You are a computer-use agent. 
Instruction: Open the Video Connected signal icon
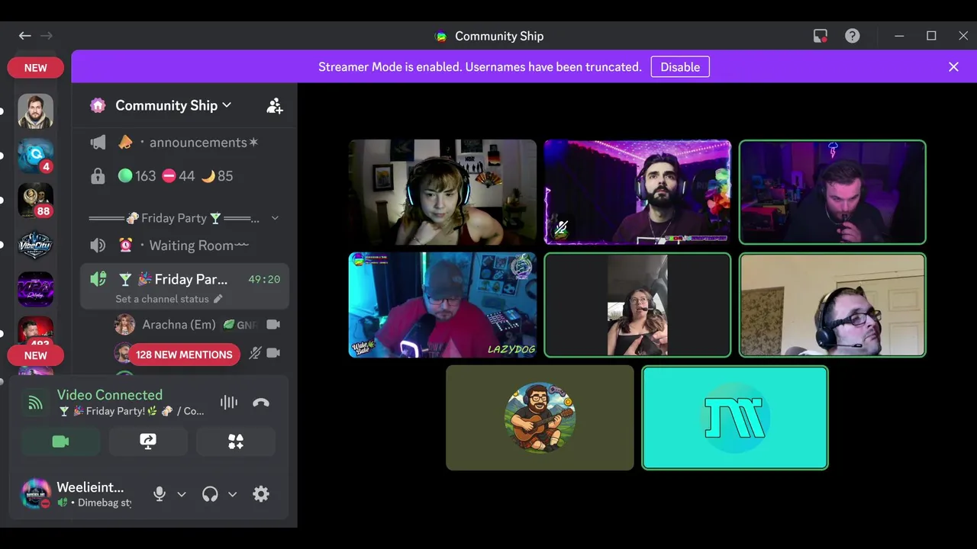coord(35,403)
